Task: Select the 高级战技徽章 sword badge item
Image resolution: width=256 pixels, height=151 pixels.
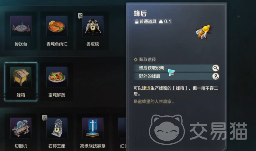Action: pos(93,132)
